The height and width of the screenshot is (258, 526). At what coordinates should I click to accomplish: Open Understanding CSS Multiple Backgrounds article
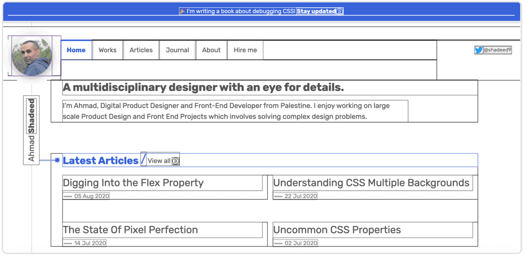coord(371,183)
